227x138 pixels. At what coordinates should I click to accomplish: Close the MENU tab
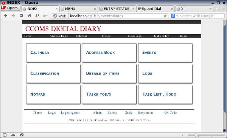coord(95,9)
